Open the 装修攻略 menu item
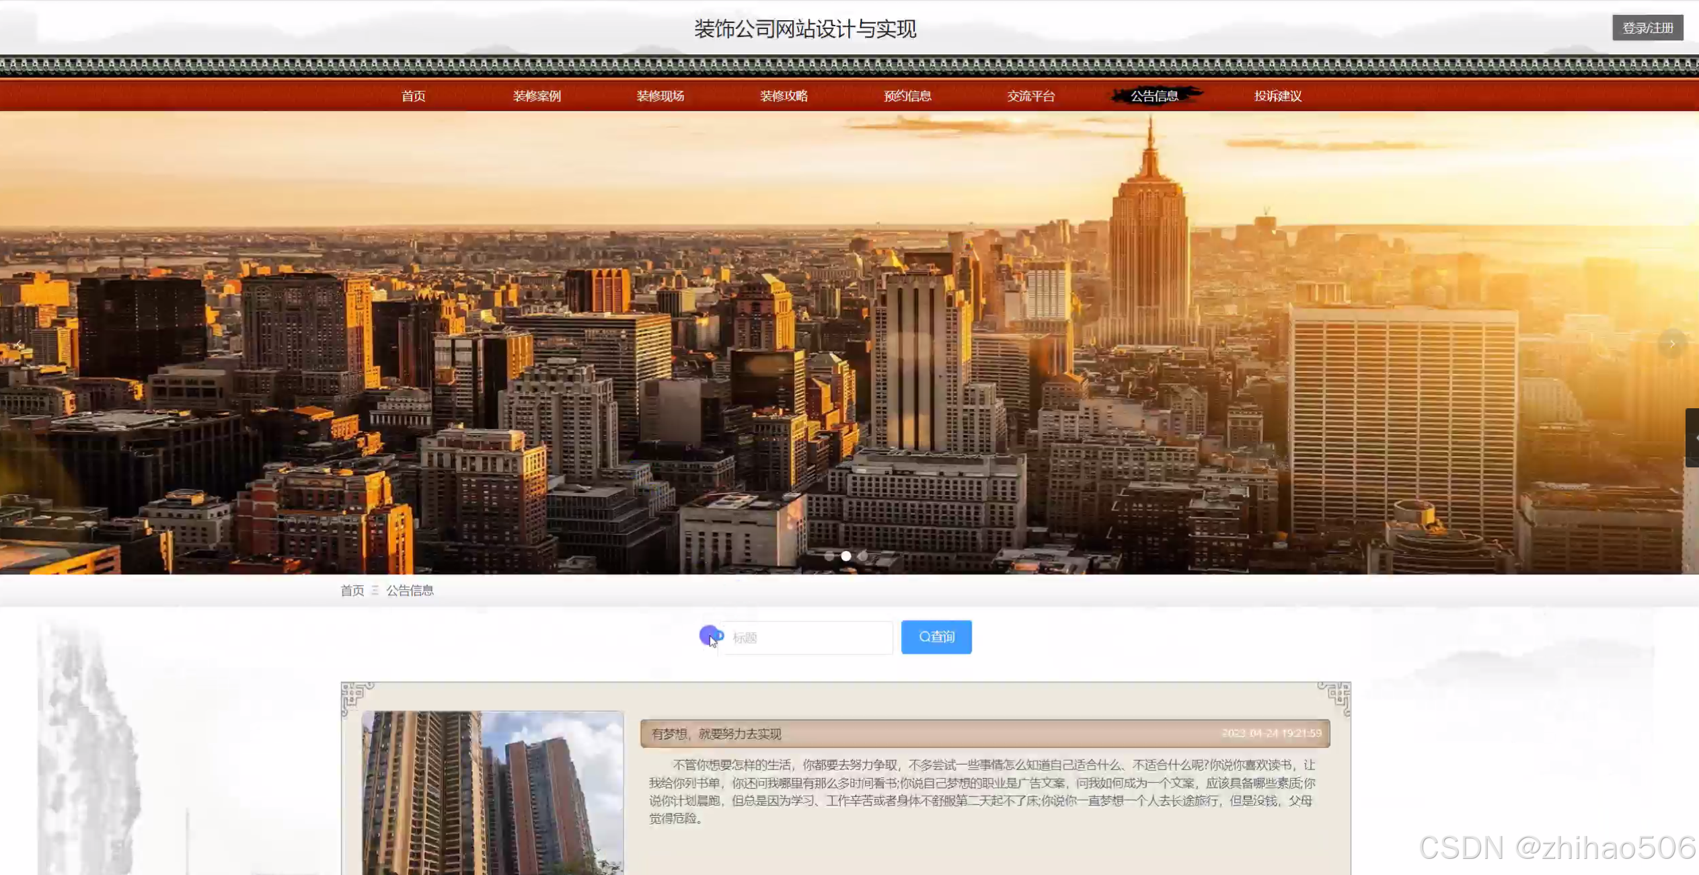Viewport: 1699px width, 875px height. pos(784,96)
